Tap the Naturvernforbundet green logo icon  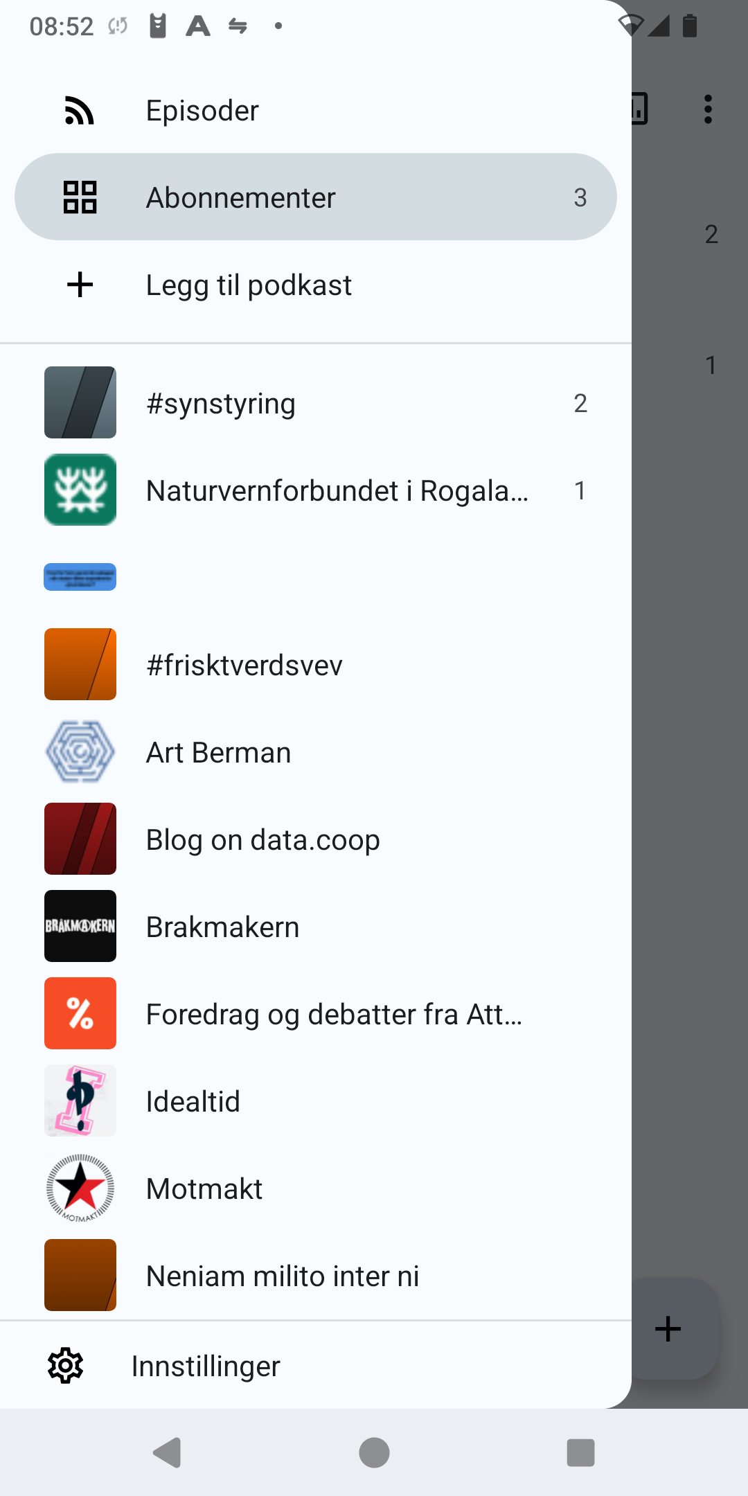pos(80,490)
